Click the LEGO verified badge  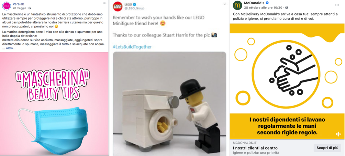coord(135,4)
